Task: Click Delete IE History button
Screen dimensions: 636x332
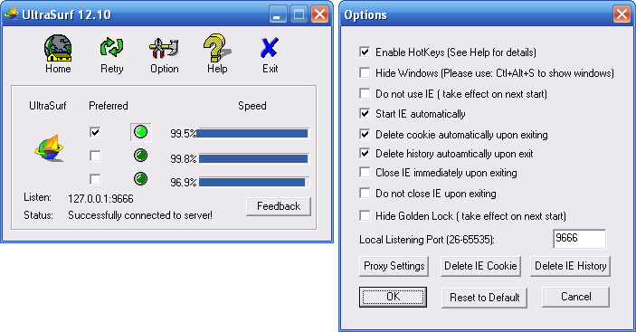Action: (570, 266)
